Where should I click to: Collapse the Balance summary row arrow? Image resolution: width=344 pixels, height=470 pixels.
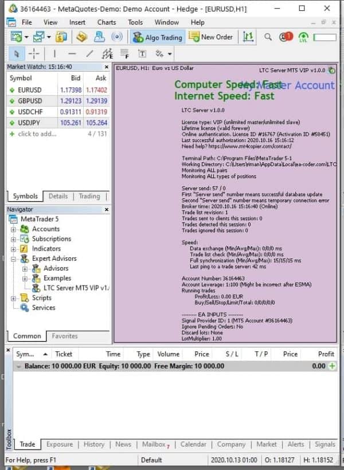(x=18, y=366)
